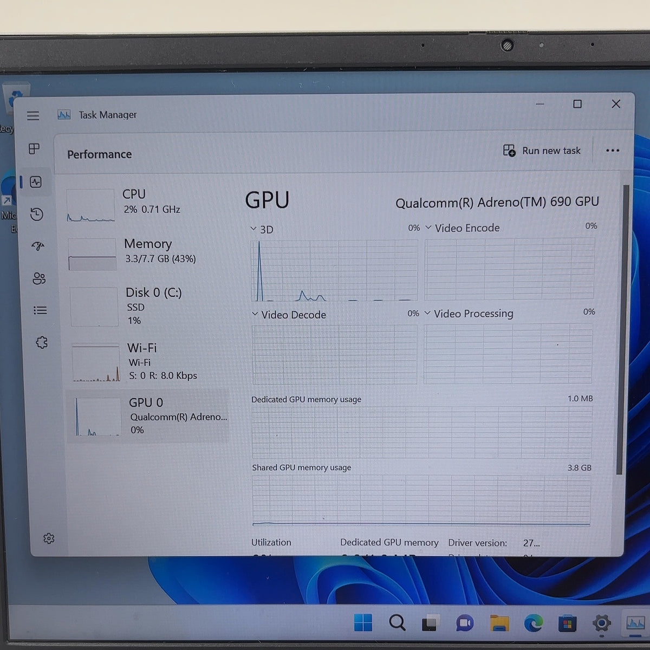Viewport: 650px width, 650px height.
Task: Click the Shared GPU memory usage graph
Action: 421,500
